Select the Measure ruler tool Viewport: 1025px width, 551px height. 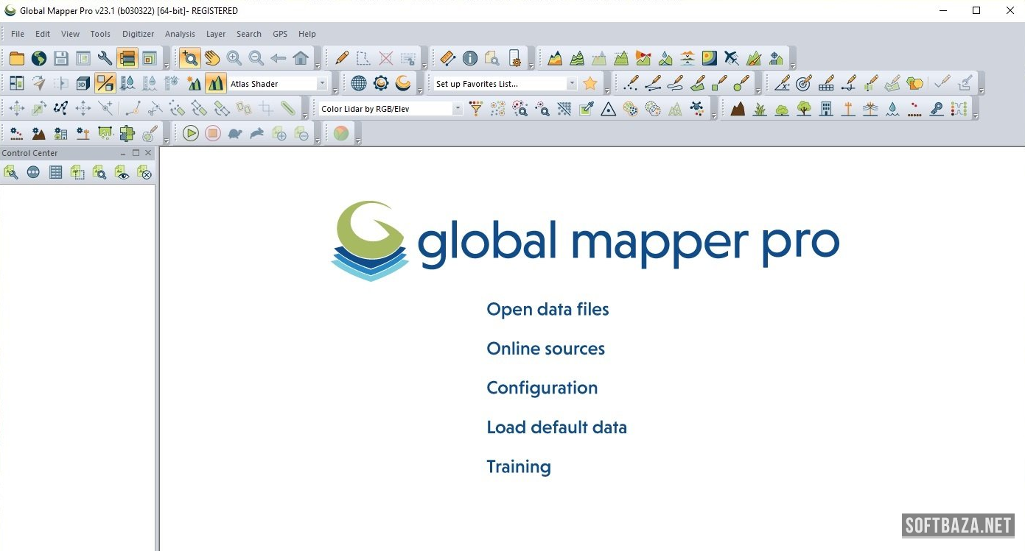coord(447,58)
